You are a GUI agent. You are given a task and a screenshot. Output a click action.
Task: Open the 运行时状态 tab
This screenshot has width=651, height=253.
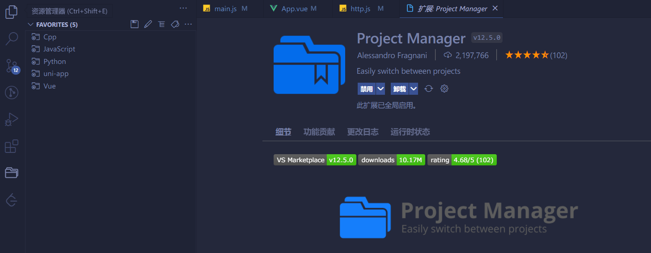410,132
